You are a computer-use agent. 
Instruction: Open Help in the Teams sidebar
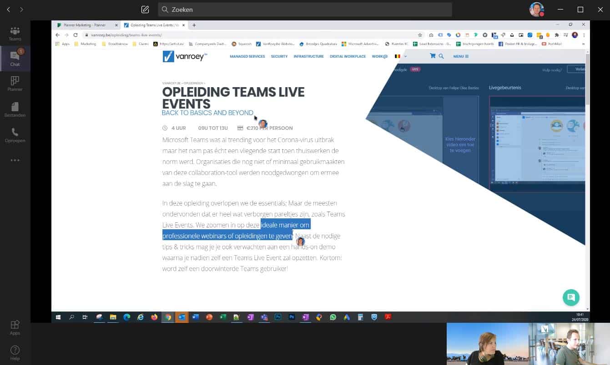[x=15, y=352]
